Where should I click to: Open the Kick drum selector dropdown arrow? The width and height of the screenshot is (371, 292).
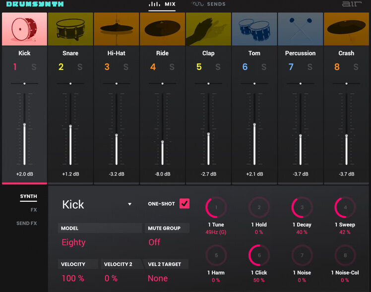point(129,204)
